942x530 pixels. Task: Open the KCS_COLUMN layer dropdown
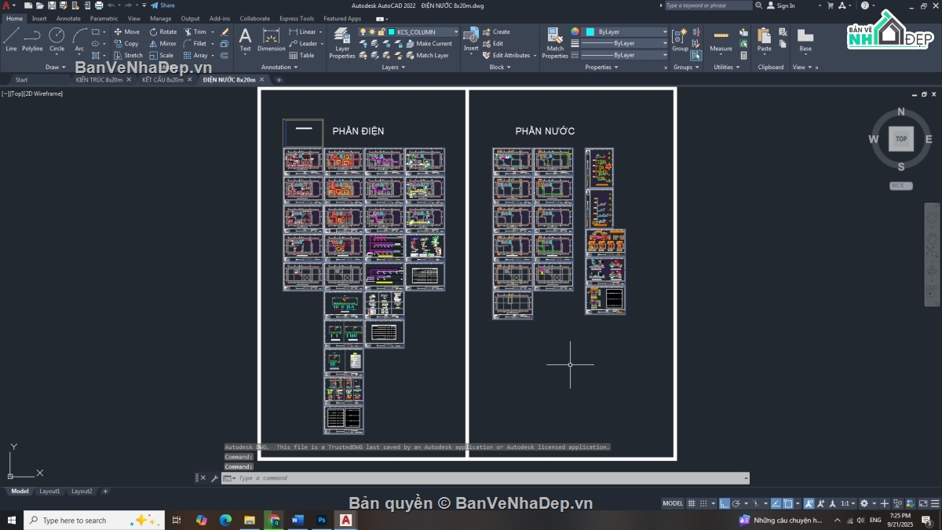click(x=455, y=32)
